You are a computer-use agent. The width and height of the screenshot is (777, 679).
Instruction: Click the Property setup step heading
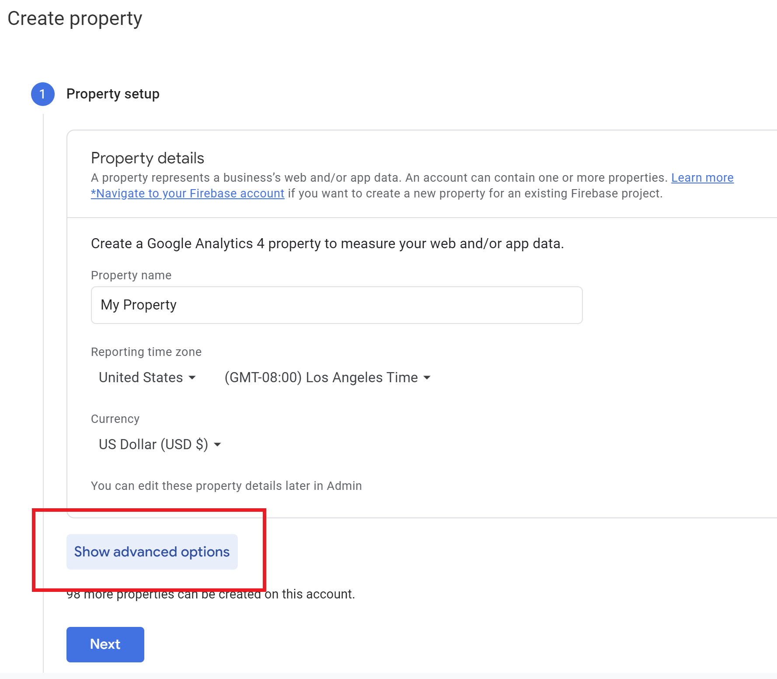(113, 94)
